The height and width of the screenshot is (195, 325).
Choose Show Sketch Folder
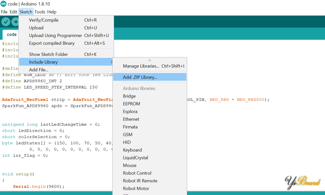pos(66,54)
